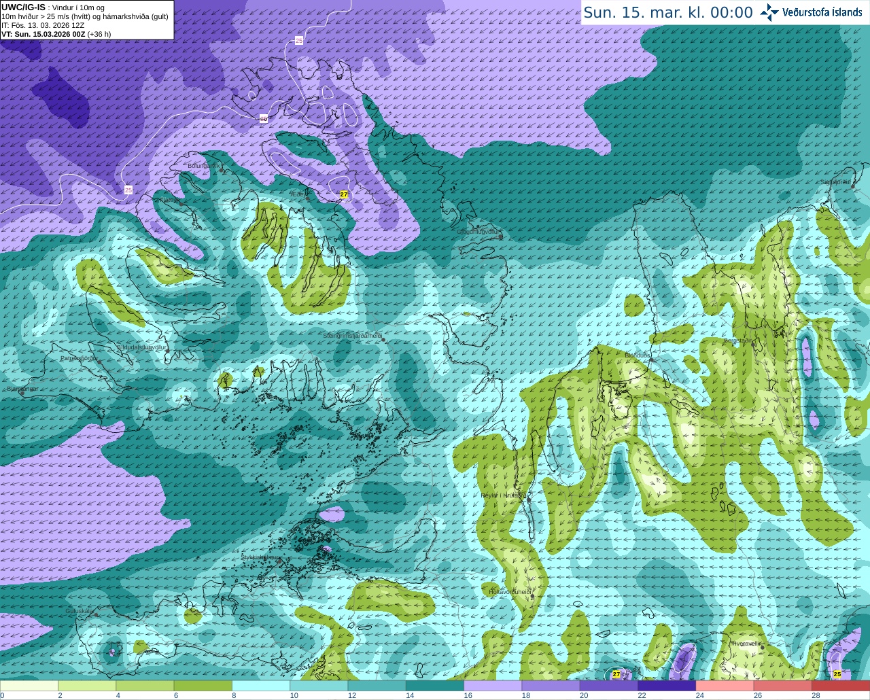
Task: Pick the 14–16 m/s dark teal legend swatch
Action: 435,686
